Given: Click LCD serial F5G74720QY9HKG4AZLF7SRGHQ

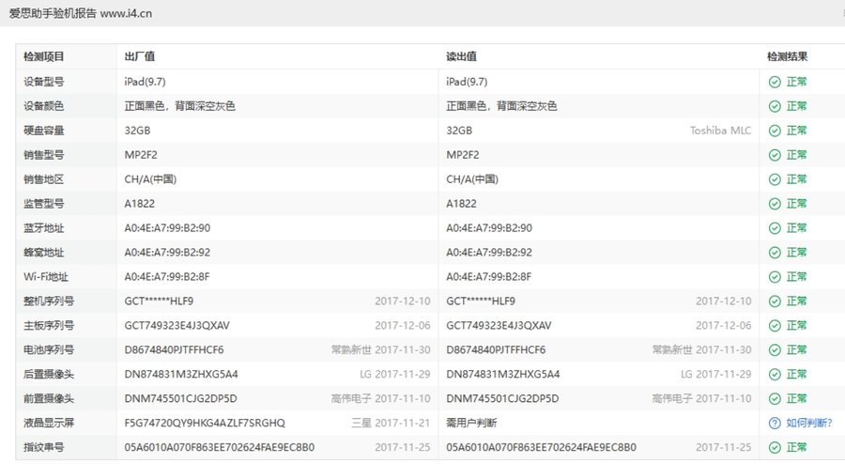Looking at the screenshot, I should [x=205, y=423].
